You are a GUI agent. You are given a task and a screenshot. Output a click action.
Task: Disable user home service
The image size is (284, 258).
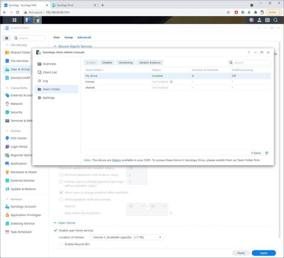click(x=55, y=230)
